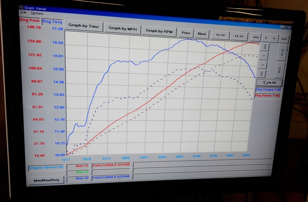Screen dimensions: 308x202
Task: Open the Eng Torque axis channel selector
Action: 52,22
